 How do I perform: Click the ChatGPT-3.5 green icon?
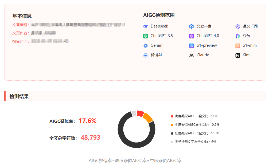pyautogui.click(x=146, y=36)
